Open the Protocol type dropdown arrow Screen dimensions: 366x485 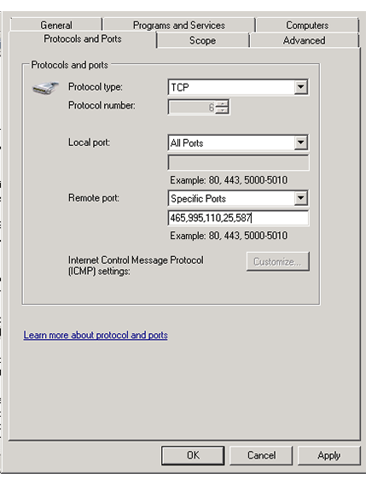coord(300,87)
